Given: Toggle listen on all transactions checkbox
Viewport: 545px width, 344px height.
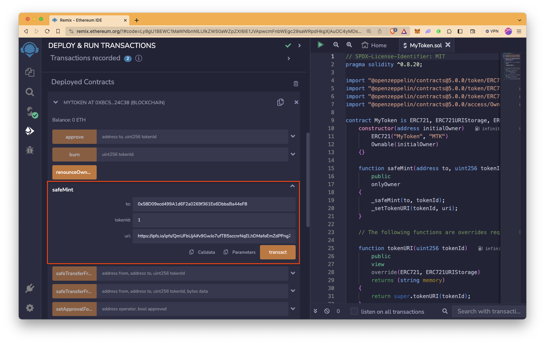Looking at the screenshot, I should [354, 311].
